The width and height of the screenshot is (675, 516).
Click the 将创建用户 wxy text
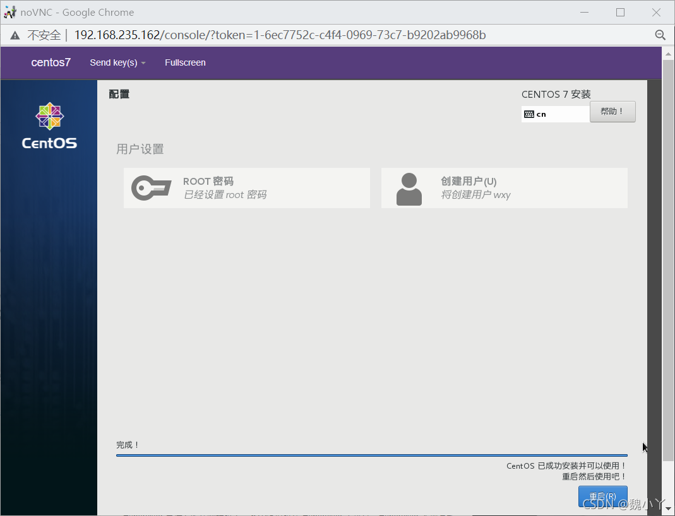[x=475, y=195]
